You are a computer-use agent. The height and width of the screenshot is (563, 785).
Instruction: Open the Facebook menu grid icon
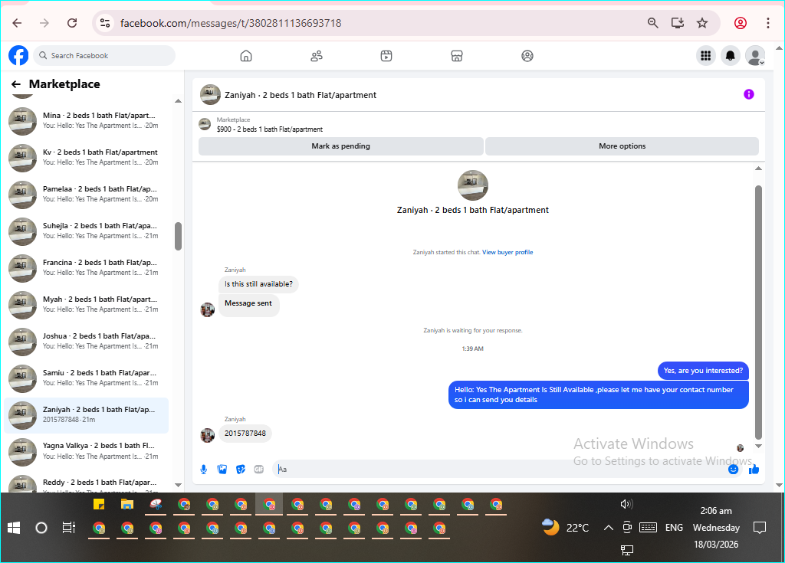pyautogui.click(x=706, y=56)
